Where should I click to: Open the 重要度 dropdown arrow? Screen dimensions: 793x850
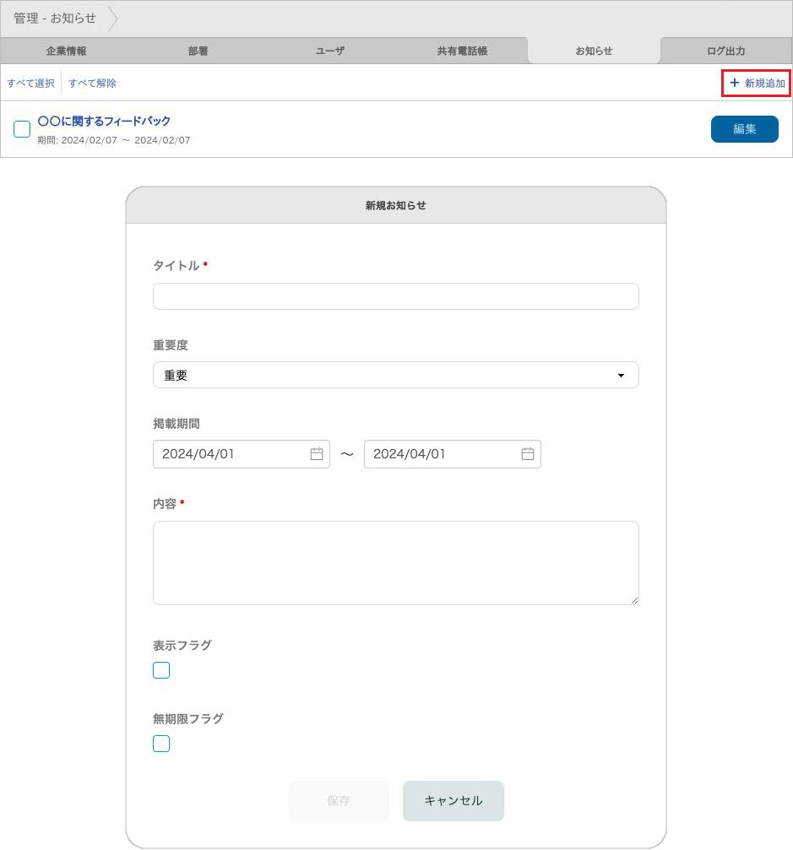[622, 375]
